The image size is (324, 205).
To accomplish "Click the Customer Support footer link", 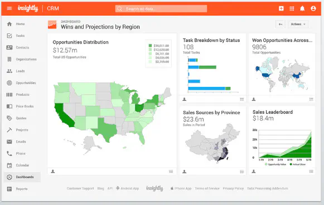I will pos(80,188).
